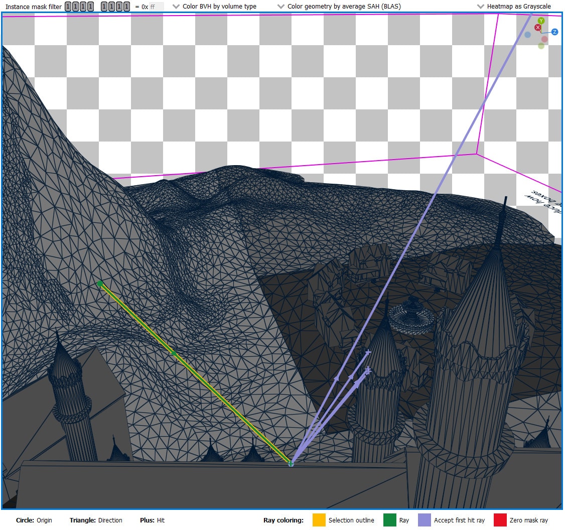Click the hex instance mask input field
The height and width of the screenshot is (530, 565).
click(156, 7)
